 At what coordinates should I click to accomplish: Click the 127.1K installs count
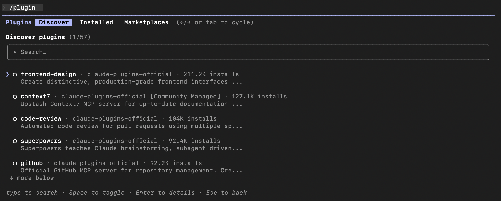click(x=259, y=97)
